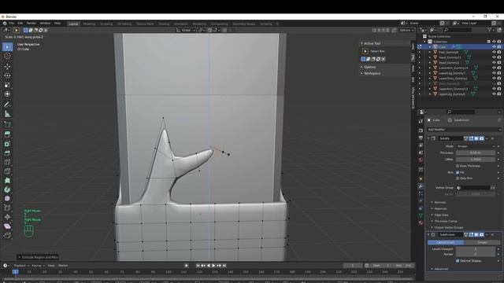Open the Solidify Mode dropdown
This screenshot has height=283, width=504.
click(476, 146)
